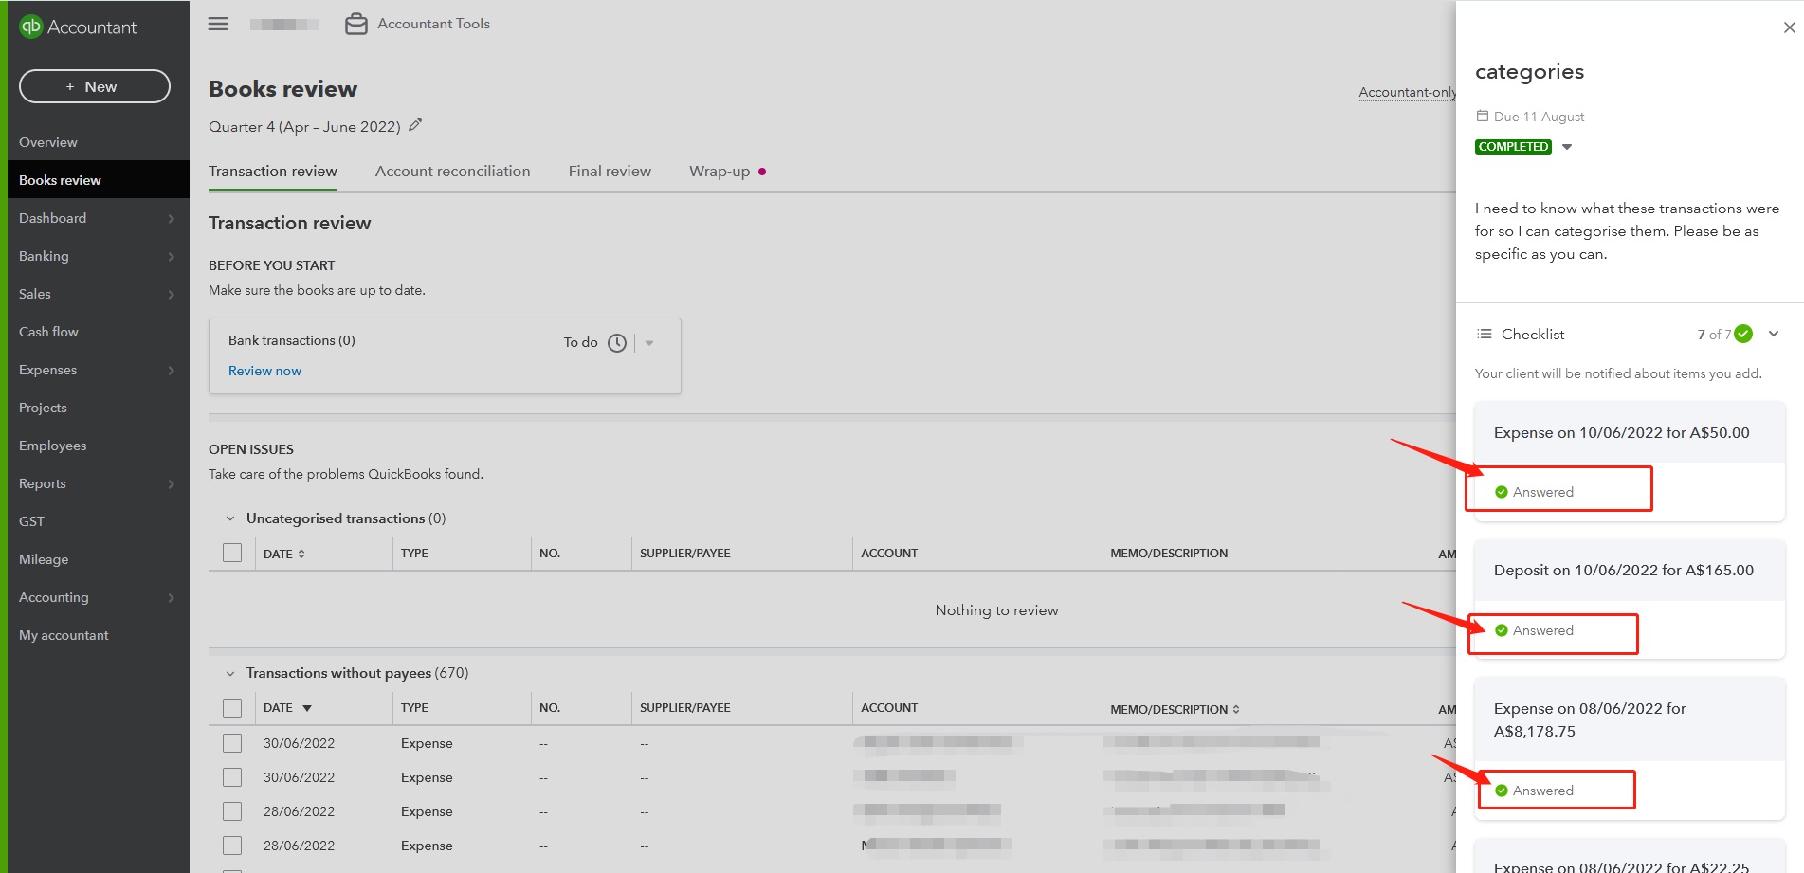Click the clock icon next to To do
1804x873 pixels.
pos(617,343)
